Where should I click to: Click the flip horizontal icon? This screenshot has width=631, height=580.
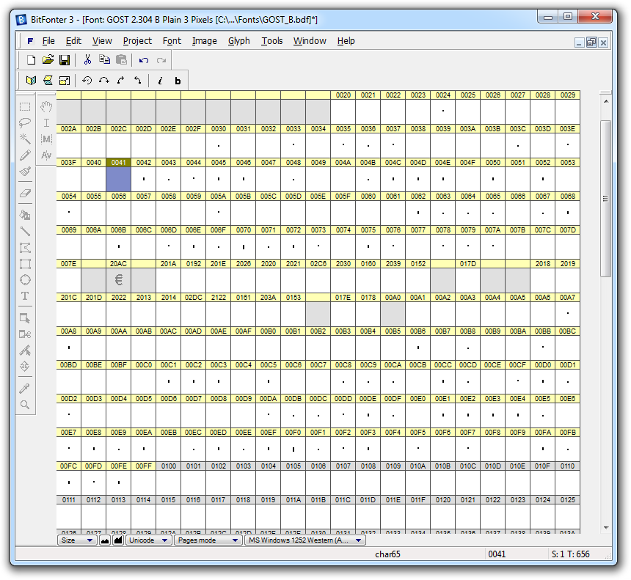point(31,81)
